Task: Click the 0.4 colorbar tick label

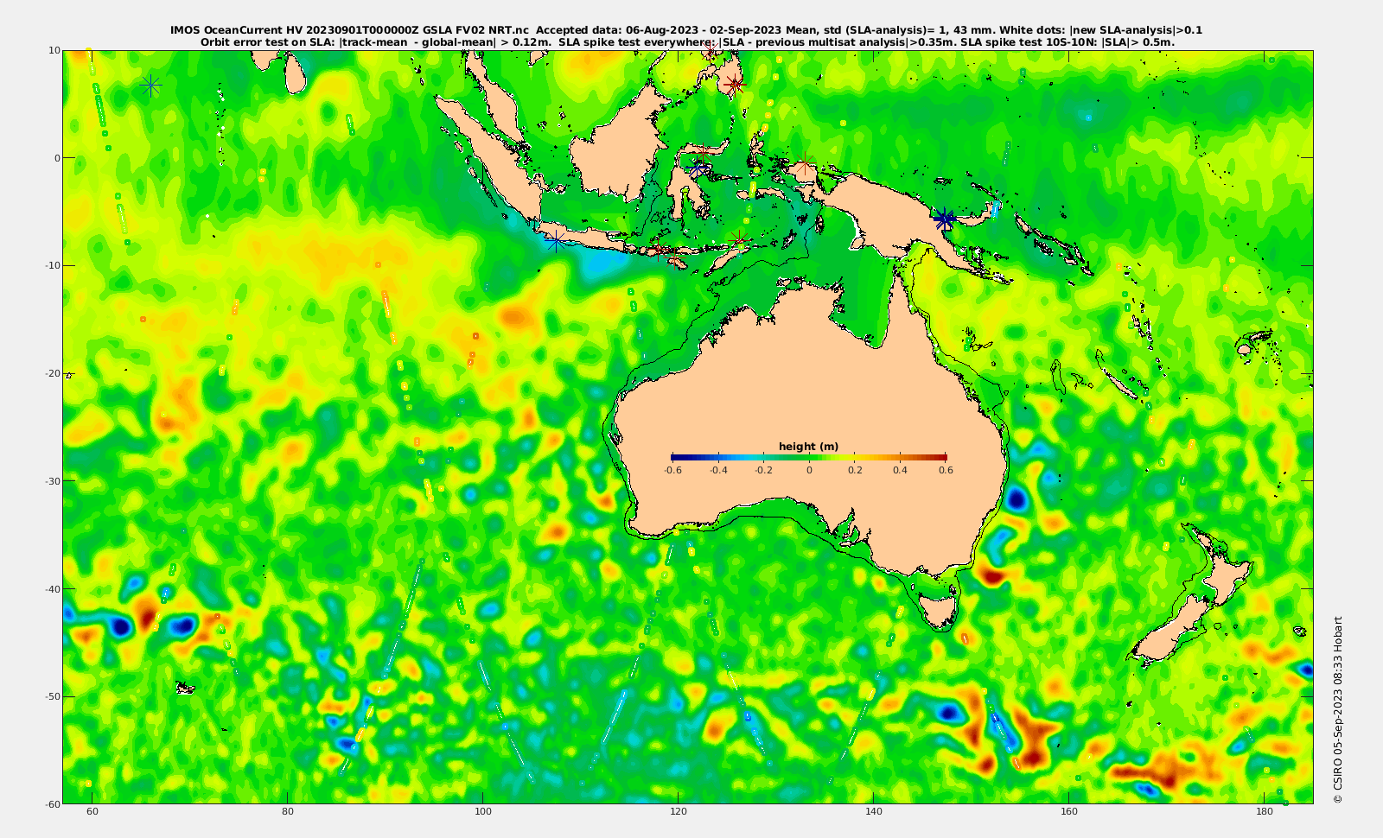Action: [x=901, y=470]
